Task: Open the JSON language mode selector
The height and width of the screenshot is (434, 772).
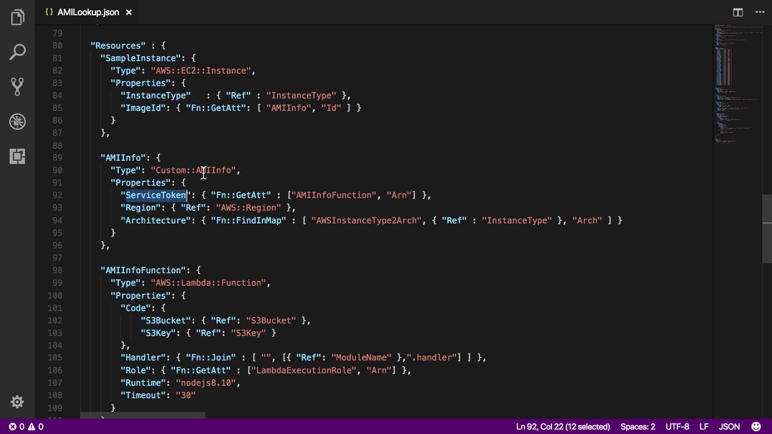Action: 729,426
